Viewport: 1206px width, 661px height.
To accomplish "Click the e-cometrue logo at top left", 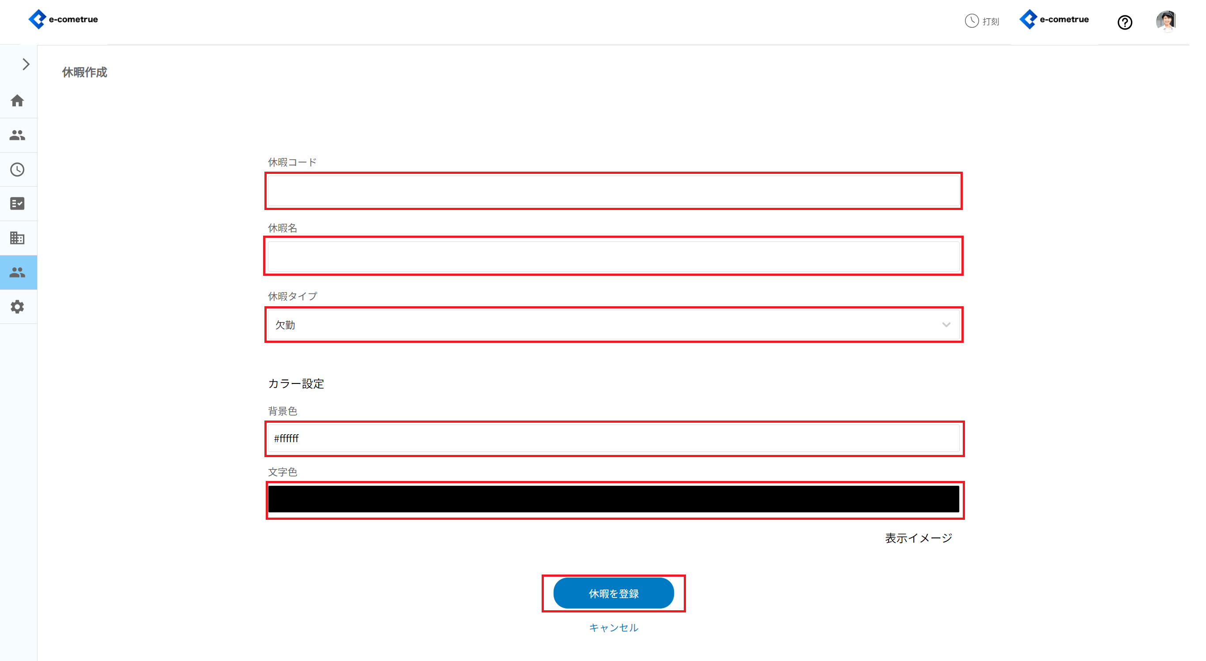I will tap(63, 19).
